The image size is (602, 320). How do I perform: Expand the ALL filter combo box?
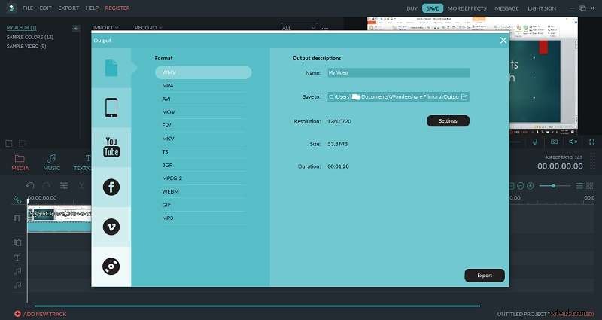coord(296,28)
